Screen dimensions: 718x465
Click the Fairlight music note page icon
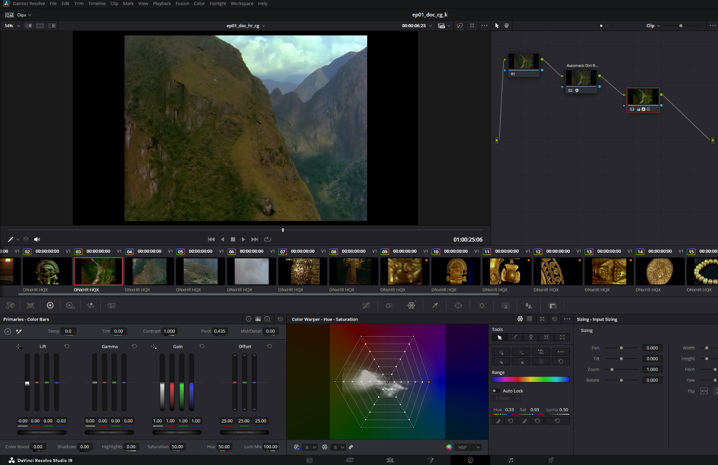point(511,460)
